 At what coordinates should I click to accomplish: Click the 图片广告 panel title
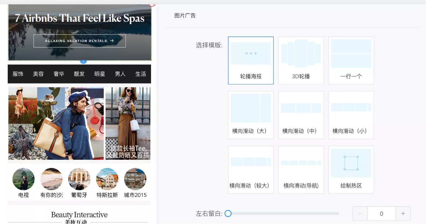185,16
